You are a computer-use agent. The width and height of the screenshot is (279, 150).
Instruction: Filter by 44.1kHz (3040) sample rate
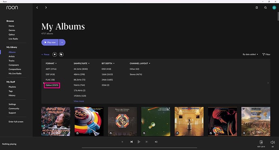point(81,69)
